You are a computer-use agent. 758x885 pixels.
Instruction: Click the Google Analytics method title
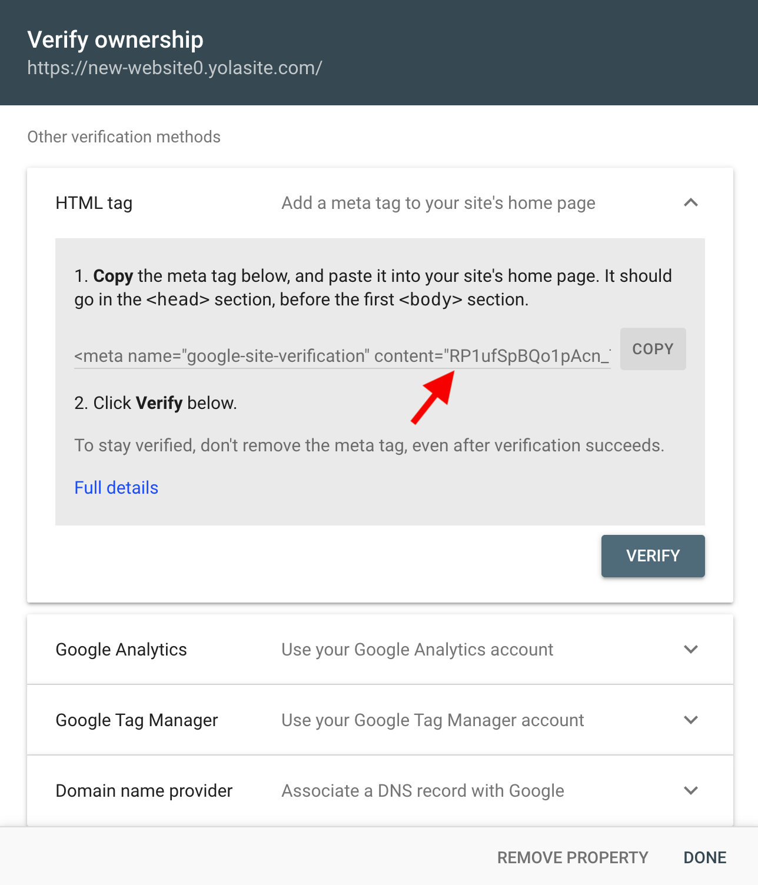[121, 650]
